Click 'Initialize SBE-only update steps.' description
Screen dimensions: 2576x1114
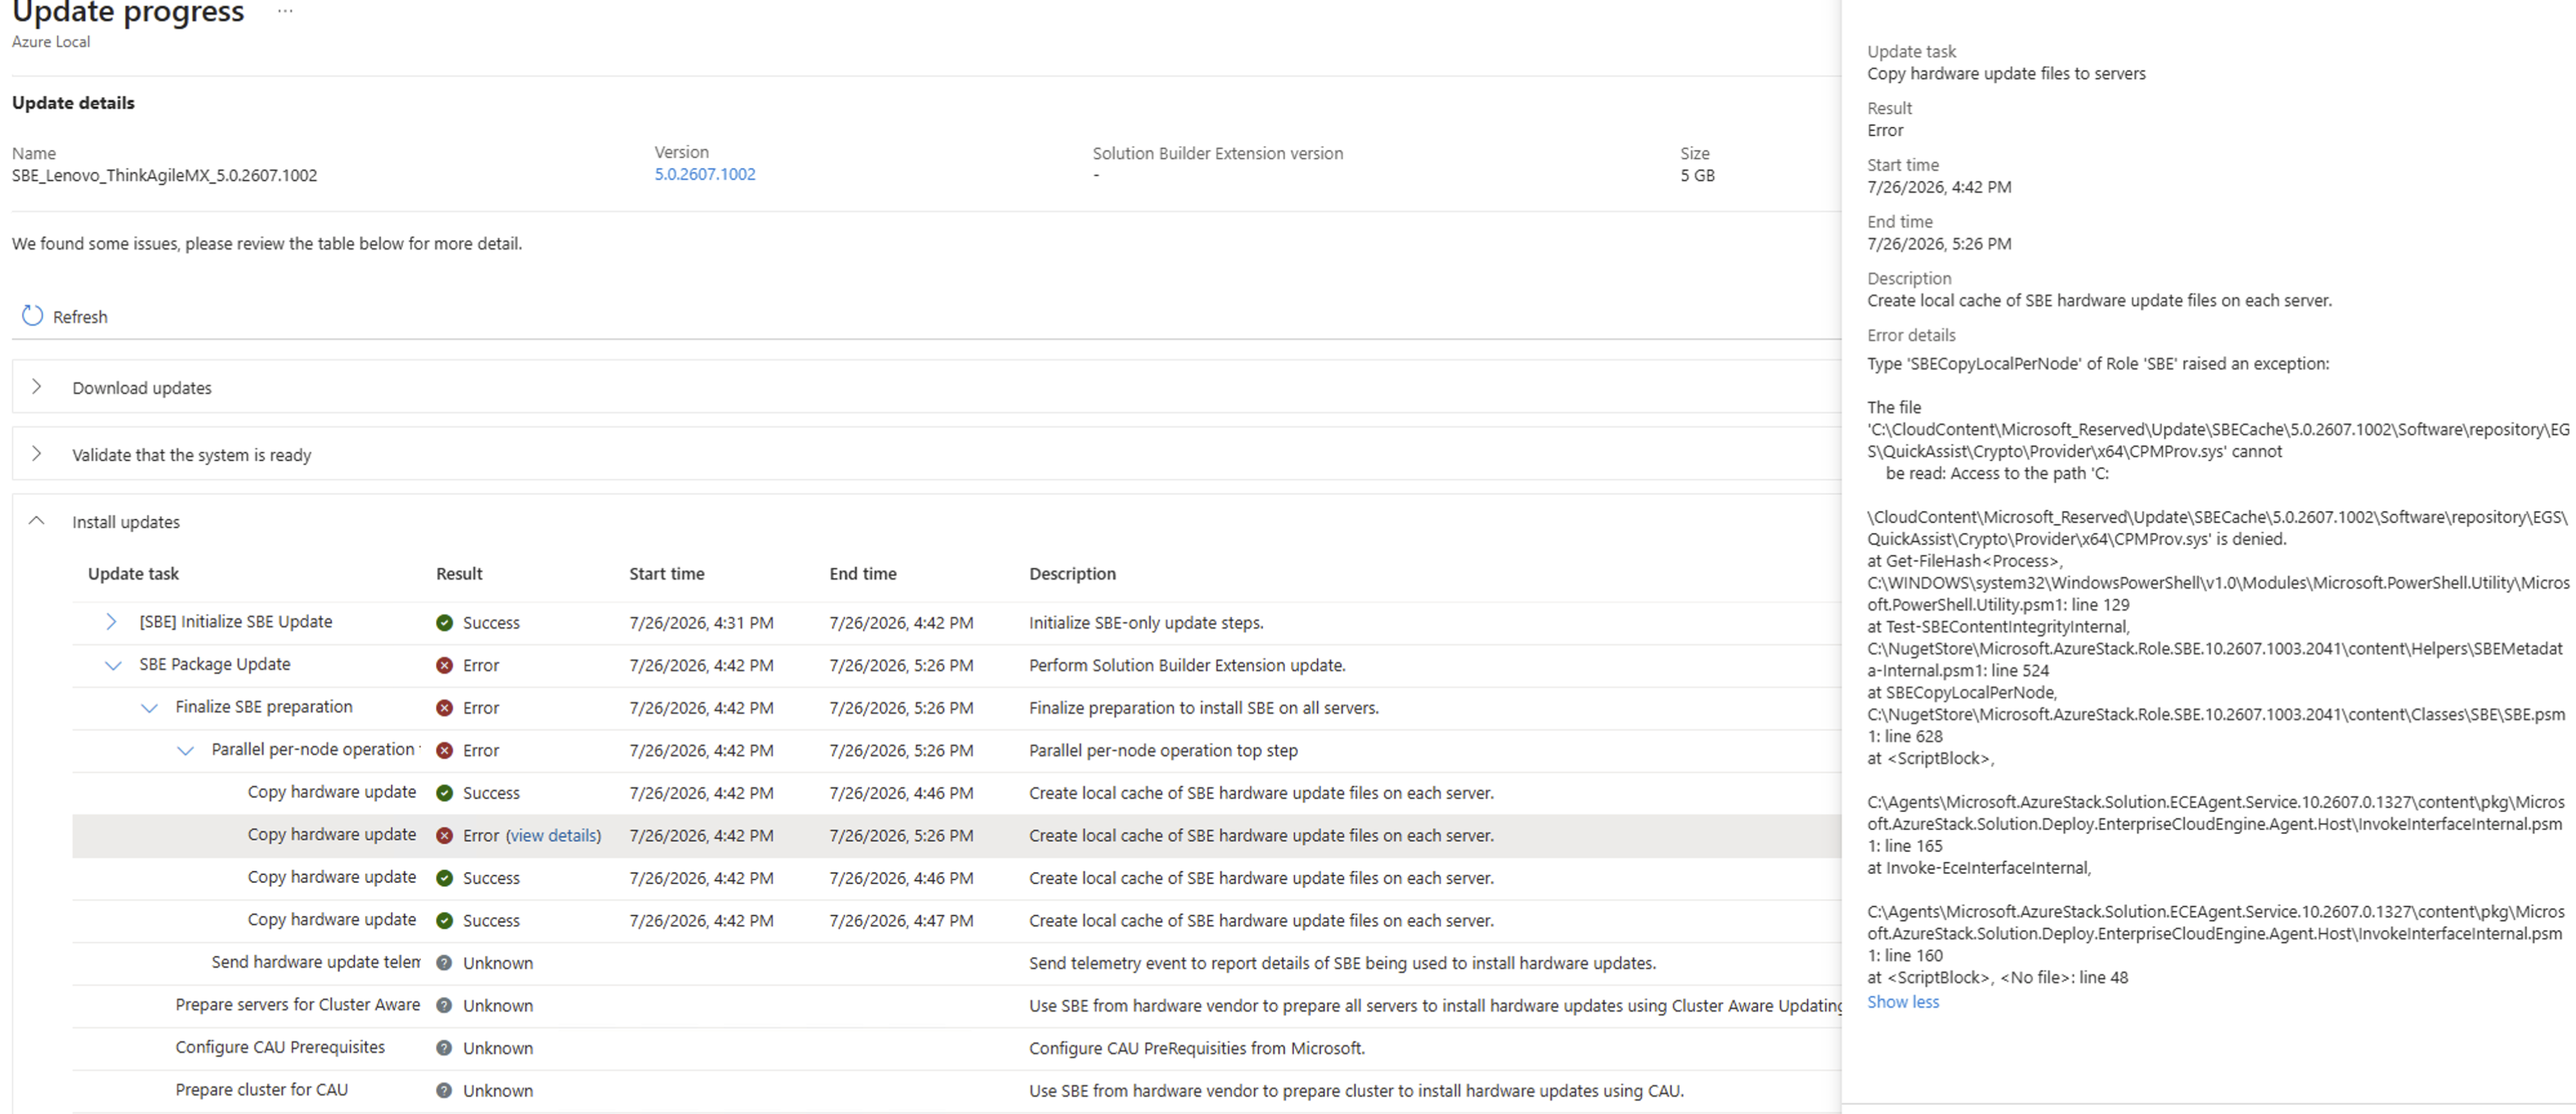click(1146, 623)
